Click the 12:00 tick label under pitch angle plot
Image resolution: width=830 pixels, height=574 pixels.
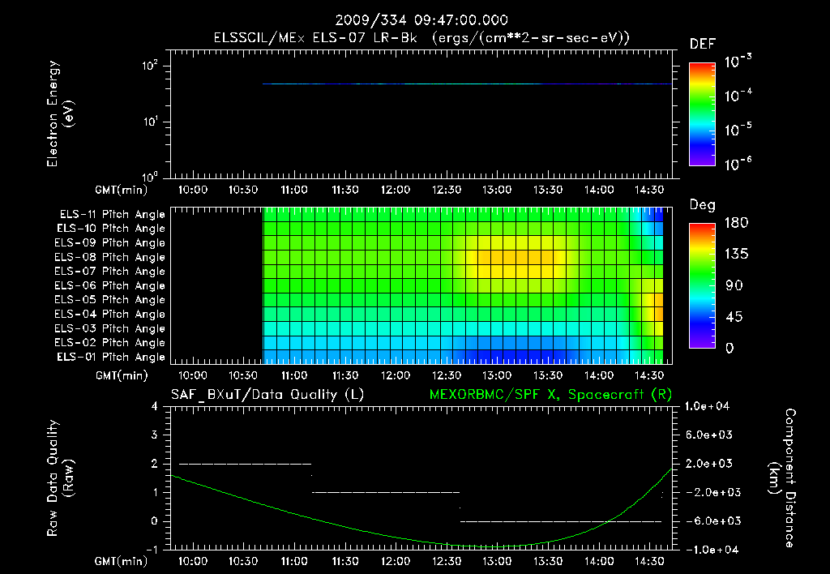point(396,375)
